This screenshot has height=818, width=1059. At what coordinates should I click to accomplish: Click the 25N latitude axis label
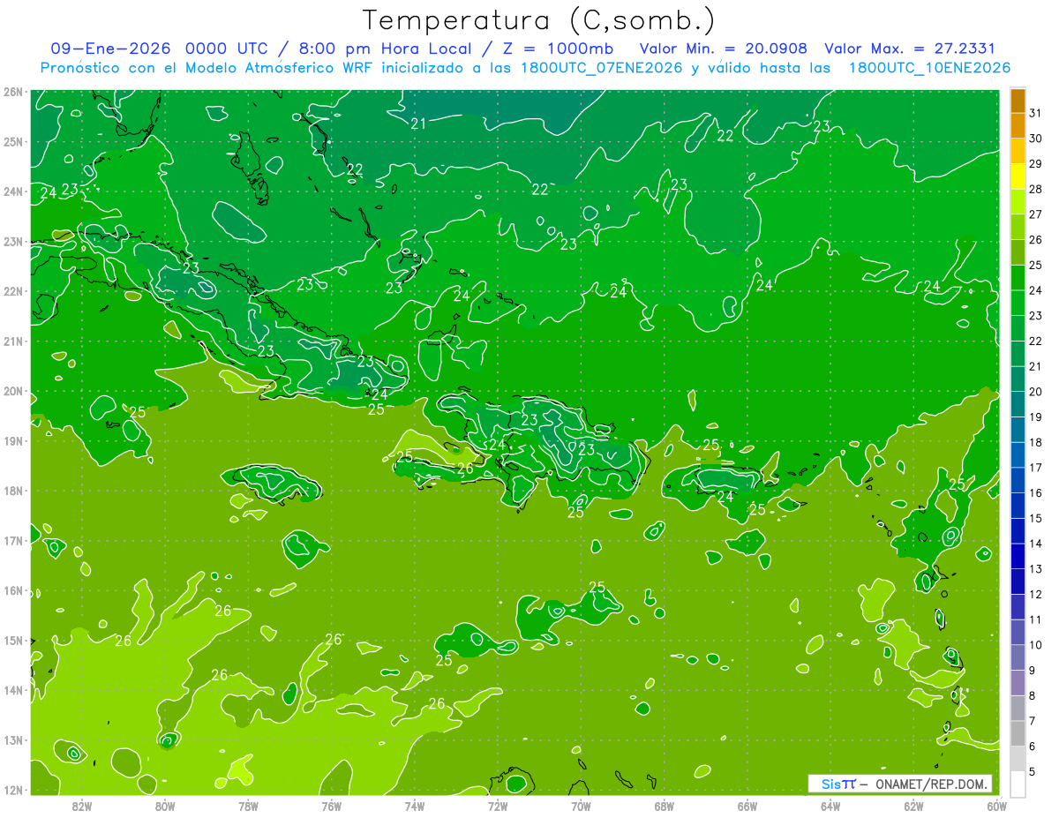coord(12,141)
